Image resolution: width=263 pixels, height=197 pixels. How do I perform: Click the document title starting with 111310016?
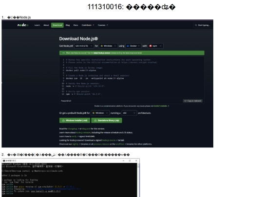(x=131, y=7)
